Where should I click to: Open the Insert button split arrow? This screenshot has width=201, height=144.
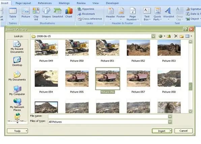click(171, 131)
